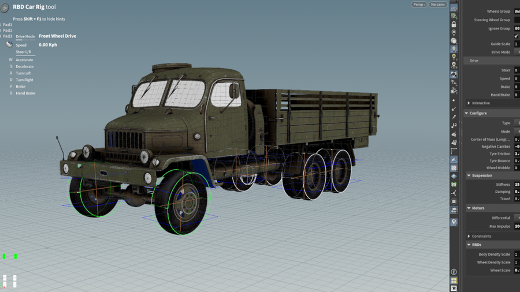The width and height of the screenshot is (520, 292).
Task: Click the highlighted map pin marker icon
Action: 454,222
